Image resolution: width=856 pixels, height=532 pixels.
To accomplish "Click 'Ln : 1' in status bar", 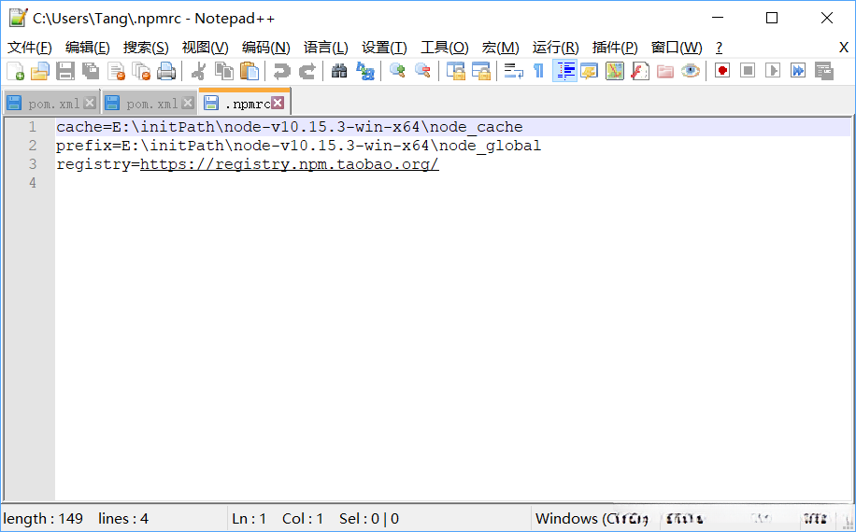I will point(249,518).
